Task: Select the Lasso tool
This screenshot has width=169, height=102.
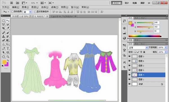Action: click(3, 24)
